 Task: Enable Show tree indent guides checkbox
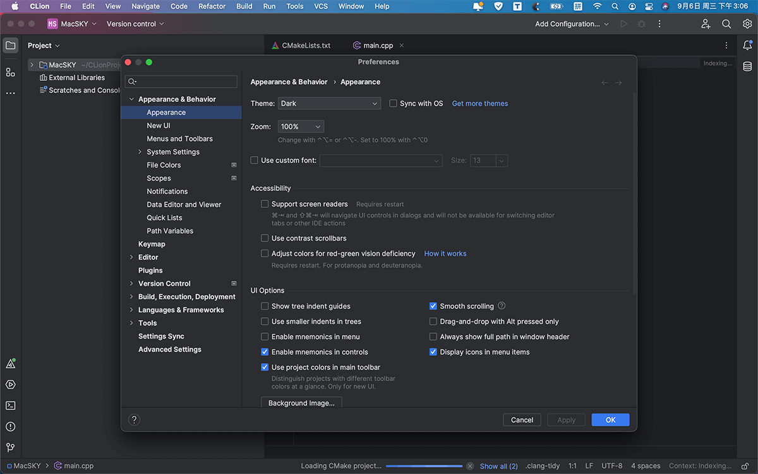pos(265,306)
